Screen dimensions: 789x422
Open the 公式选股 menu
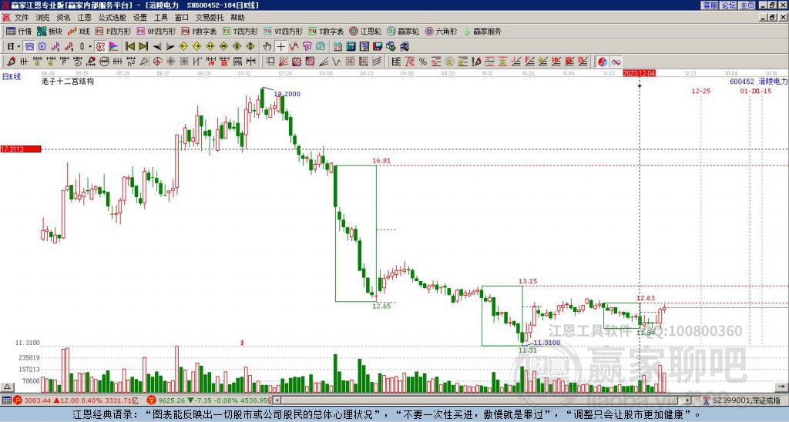(112, 18)
